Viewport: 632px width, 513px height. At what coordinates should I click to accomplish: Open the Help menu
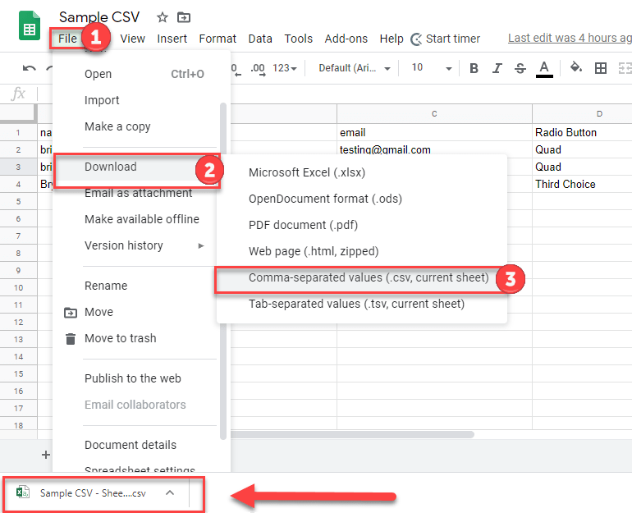click(x=392, y=39)
